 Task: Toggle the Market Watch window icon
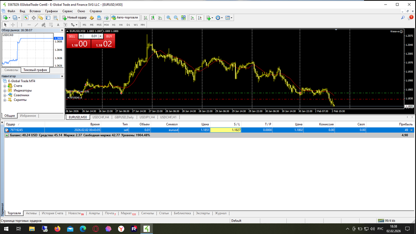[x=26, y=17]
